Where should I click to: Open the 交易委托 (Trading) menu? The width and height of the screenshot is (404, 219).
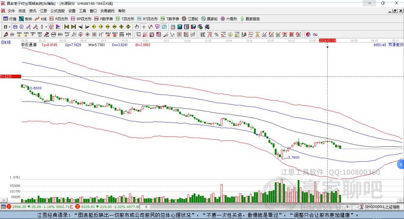click(x=107, y=11)
